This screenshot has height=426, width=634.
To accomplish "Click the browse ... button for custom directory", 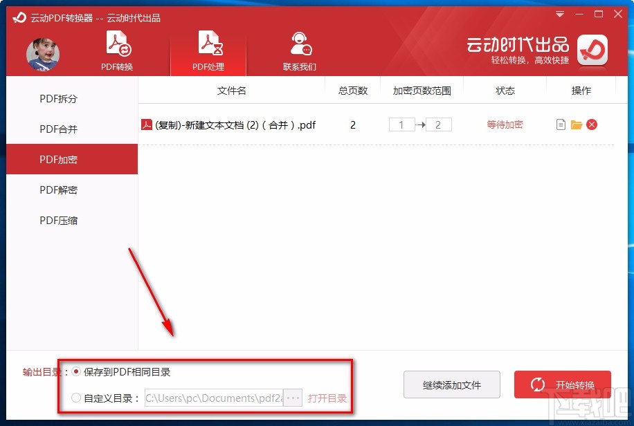I will pos(293,398).
